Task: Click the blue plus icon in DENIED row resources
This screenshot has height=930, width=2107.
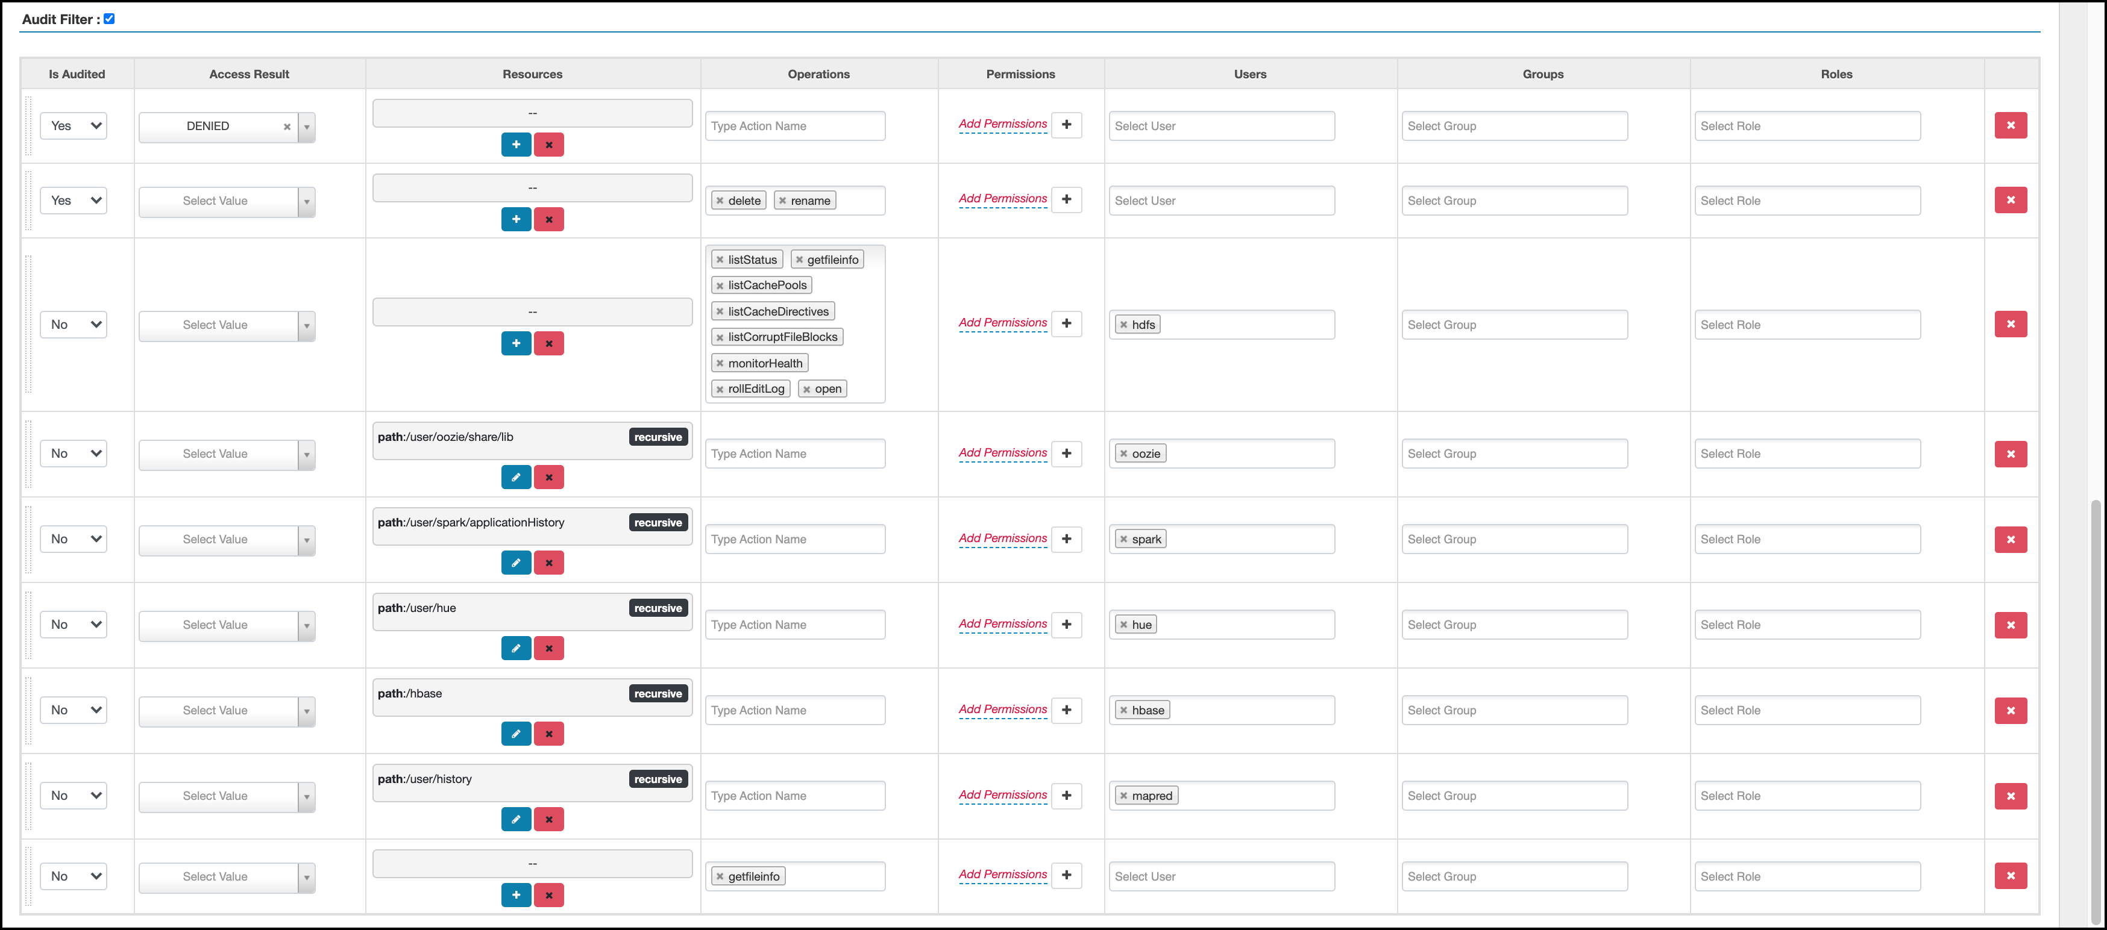Action: click(x=515, y=145)
